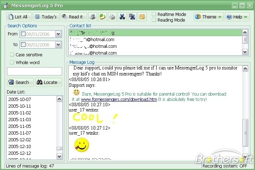Select the third @hotmail.com contact row

click(x=155, y=46)
